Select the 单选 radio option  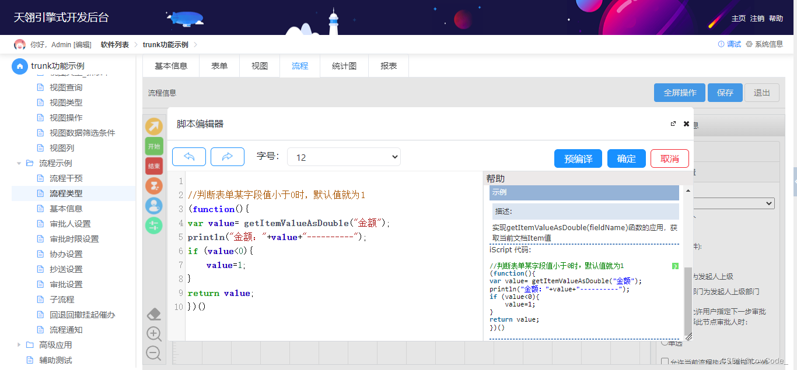(x=665, y=343)
